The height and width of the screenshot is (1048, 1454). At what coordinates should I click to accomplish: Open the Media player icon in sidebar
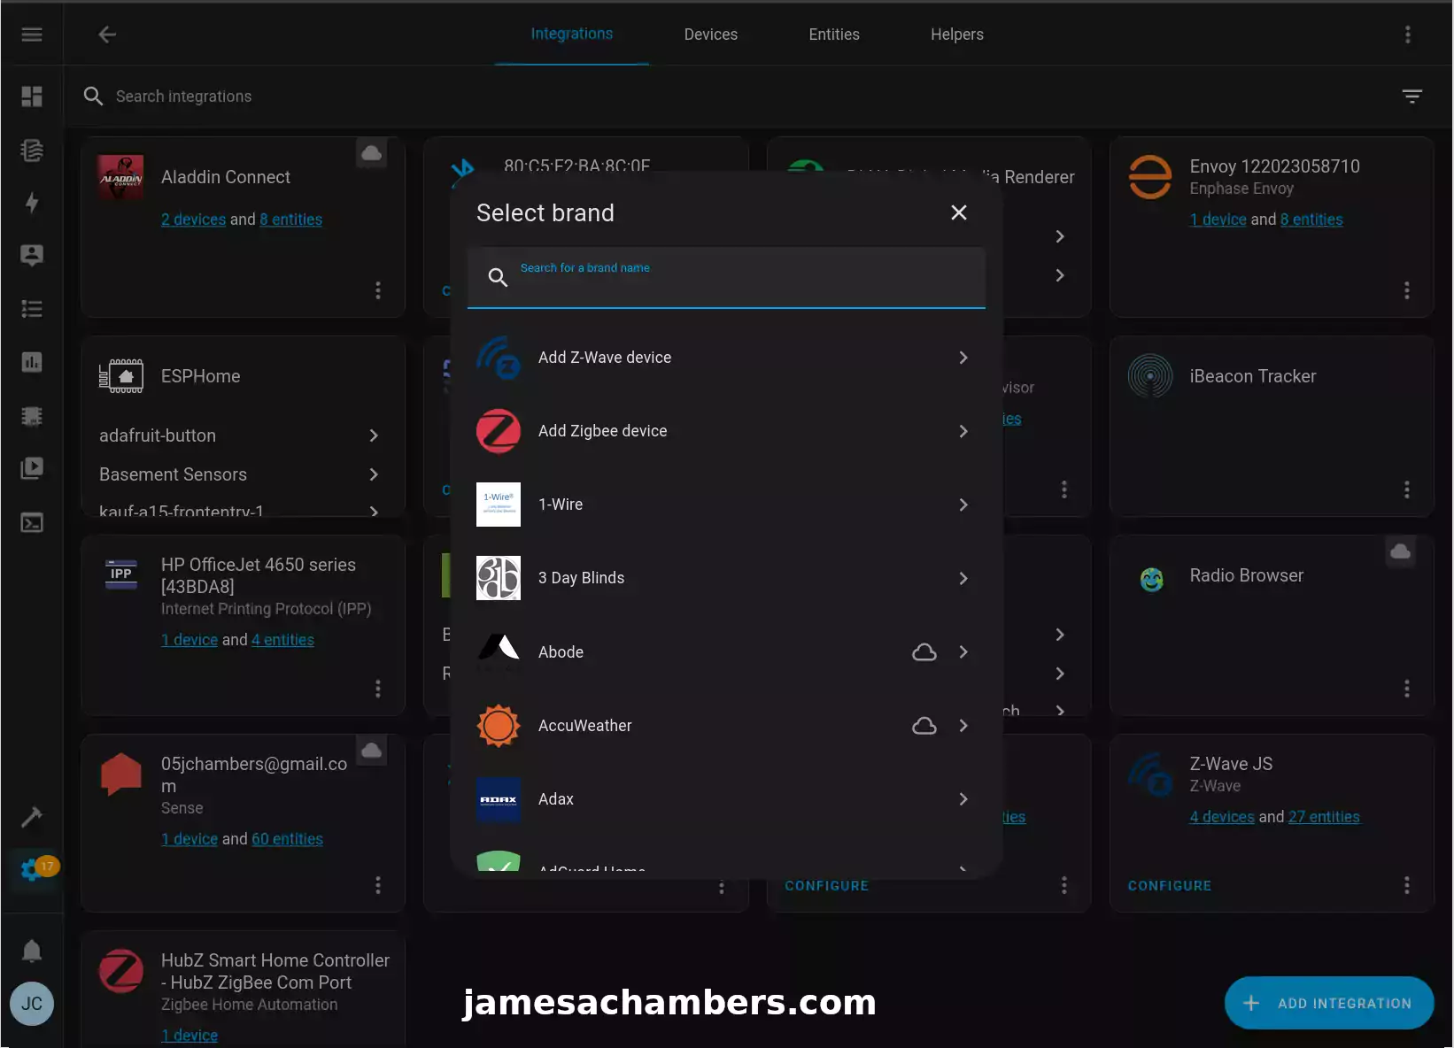[x=32, y=467]
